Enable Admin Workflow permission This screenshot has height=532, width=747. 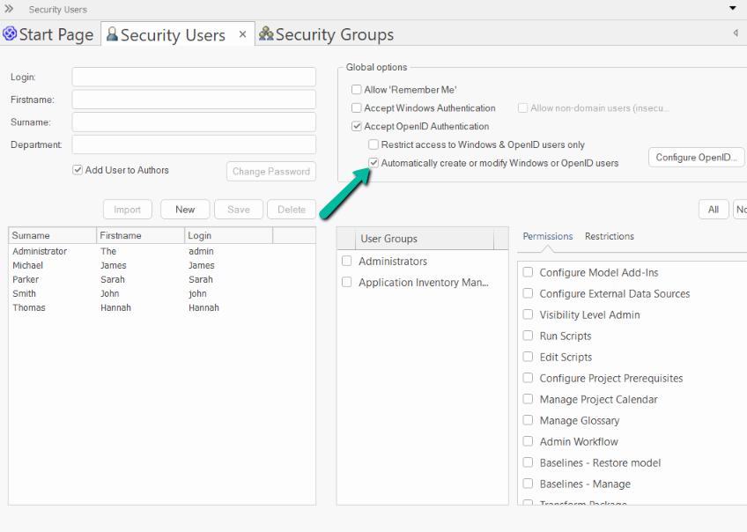pos(528,441)
